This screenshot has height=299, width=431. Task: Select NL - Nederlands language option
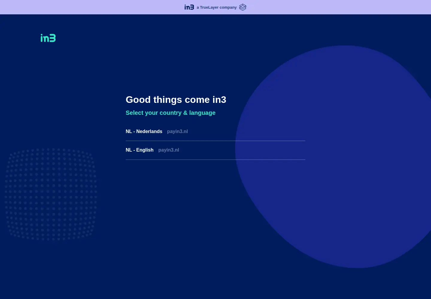coord(215,132)
